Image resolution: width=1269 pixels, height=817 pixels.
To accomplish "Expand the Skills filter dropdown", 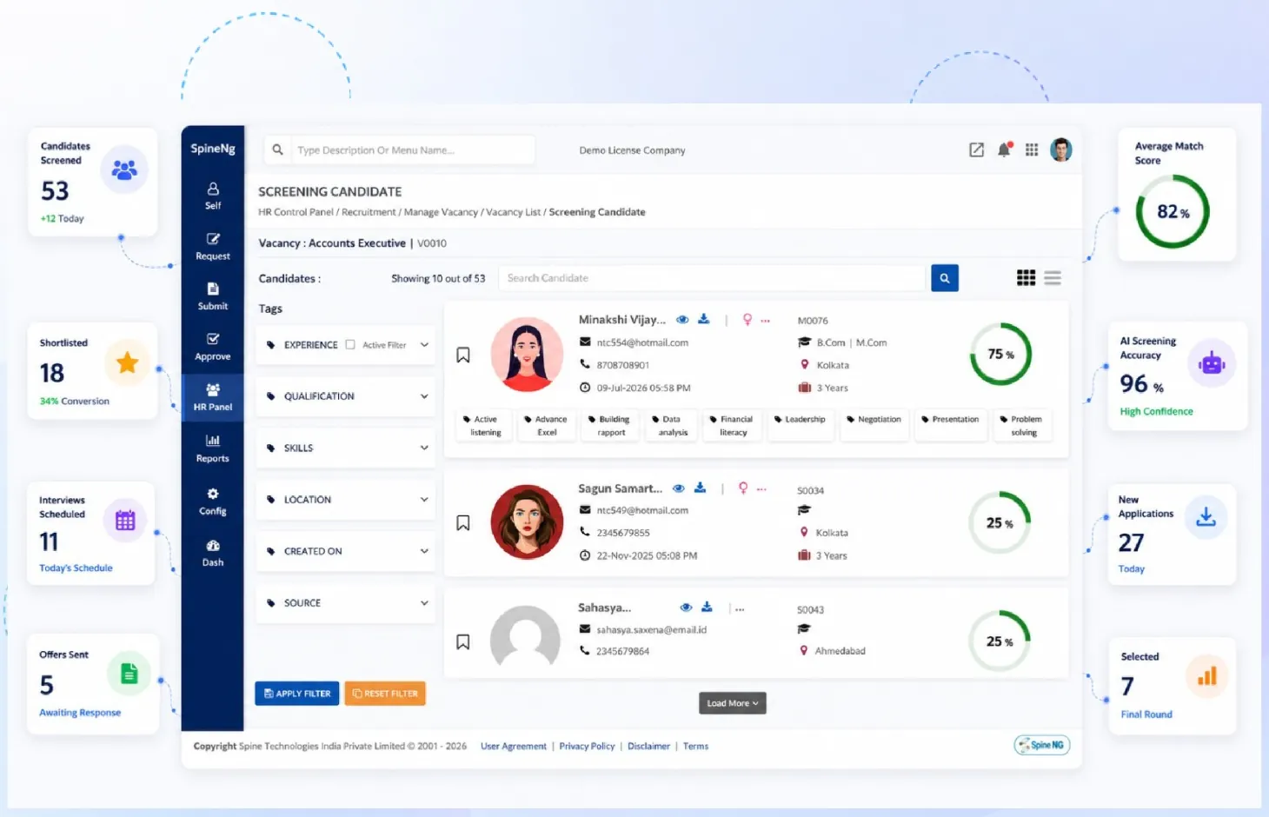I will click(424, 448).
